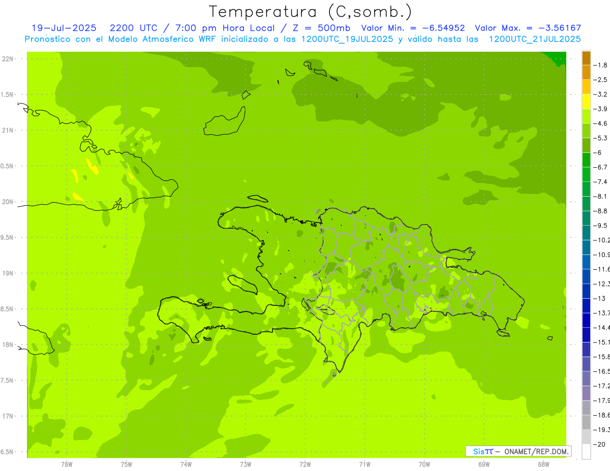Screen dimensions: 610x471
Task: Click the longitude axis label "72W"
Action: [x=305, y=464]
